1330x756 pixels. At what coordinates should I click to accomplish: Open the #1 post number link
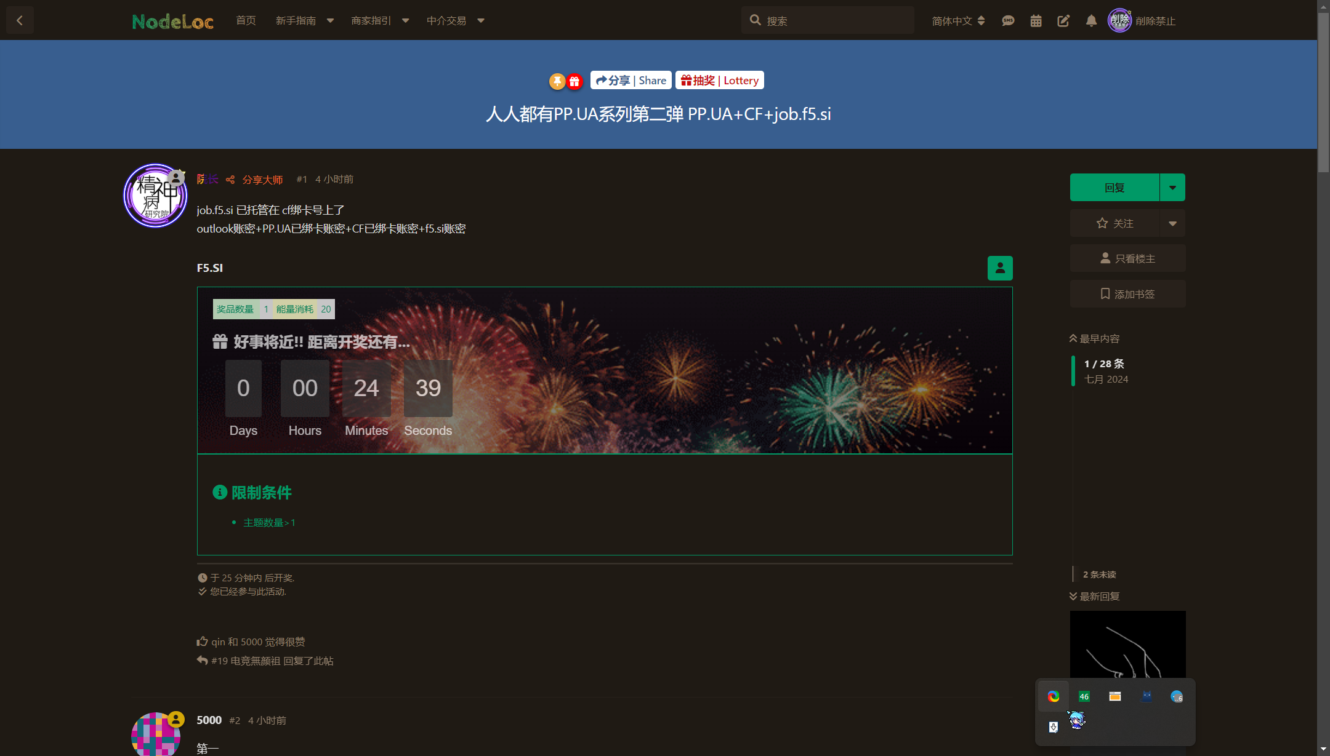tap(302, 179)
